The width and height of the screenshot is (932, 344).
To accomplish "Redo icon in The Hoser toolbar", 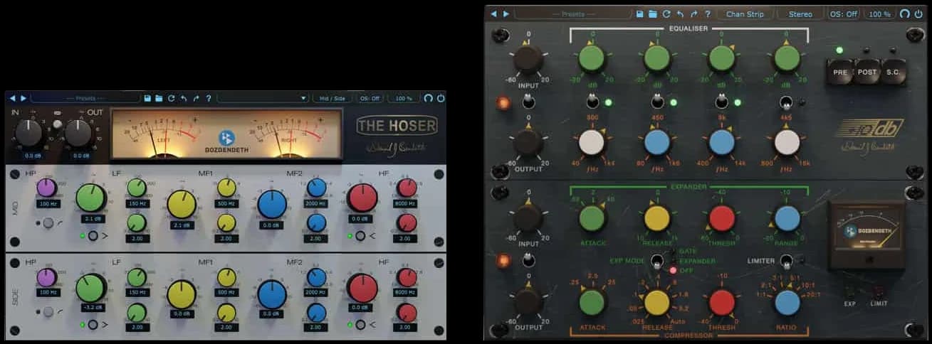I will (195, 98).
